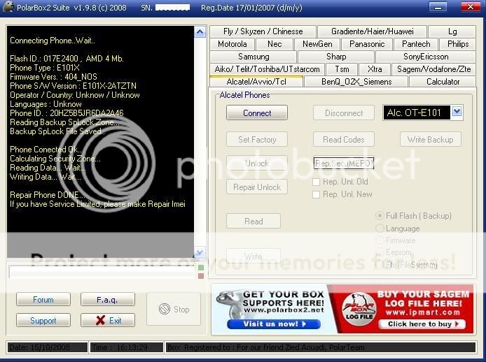Select the Firmware radio option
Viewport: 486px width, 362px height.
tap(380, 240)
